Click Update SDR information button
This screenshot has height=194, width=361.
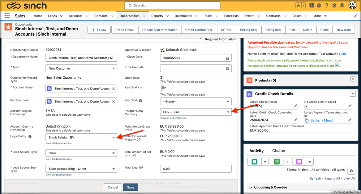pos(160,30)
